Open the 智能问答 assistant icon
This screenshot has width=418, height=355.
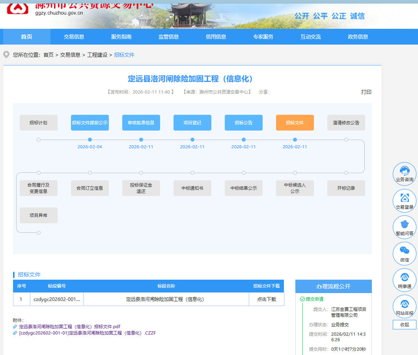[x=405, y=227]
